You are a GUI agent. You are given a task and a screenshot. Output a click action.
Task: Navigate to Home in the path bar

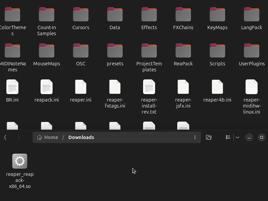coord(48,137)
